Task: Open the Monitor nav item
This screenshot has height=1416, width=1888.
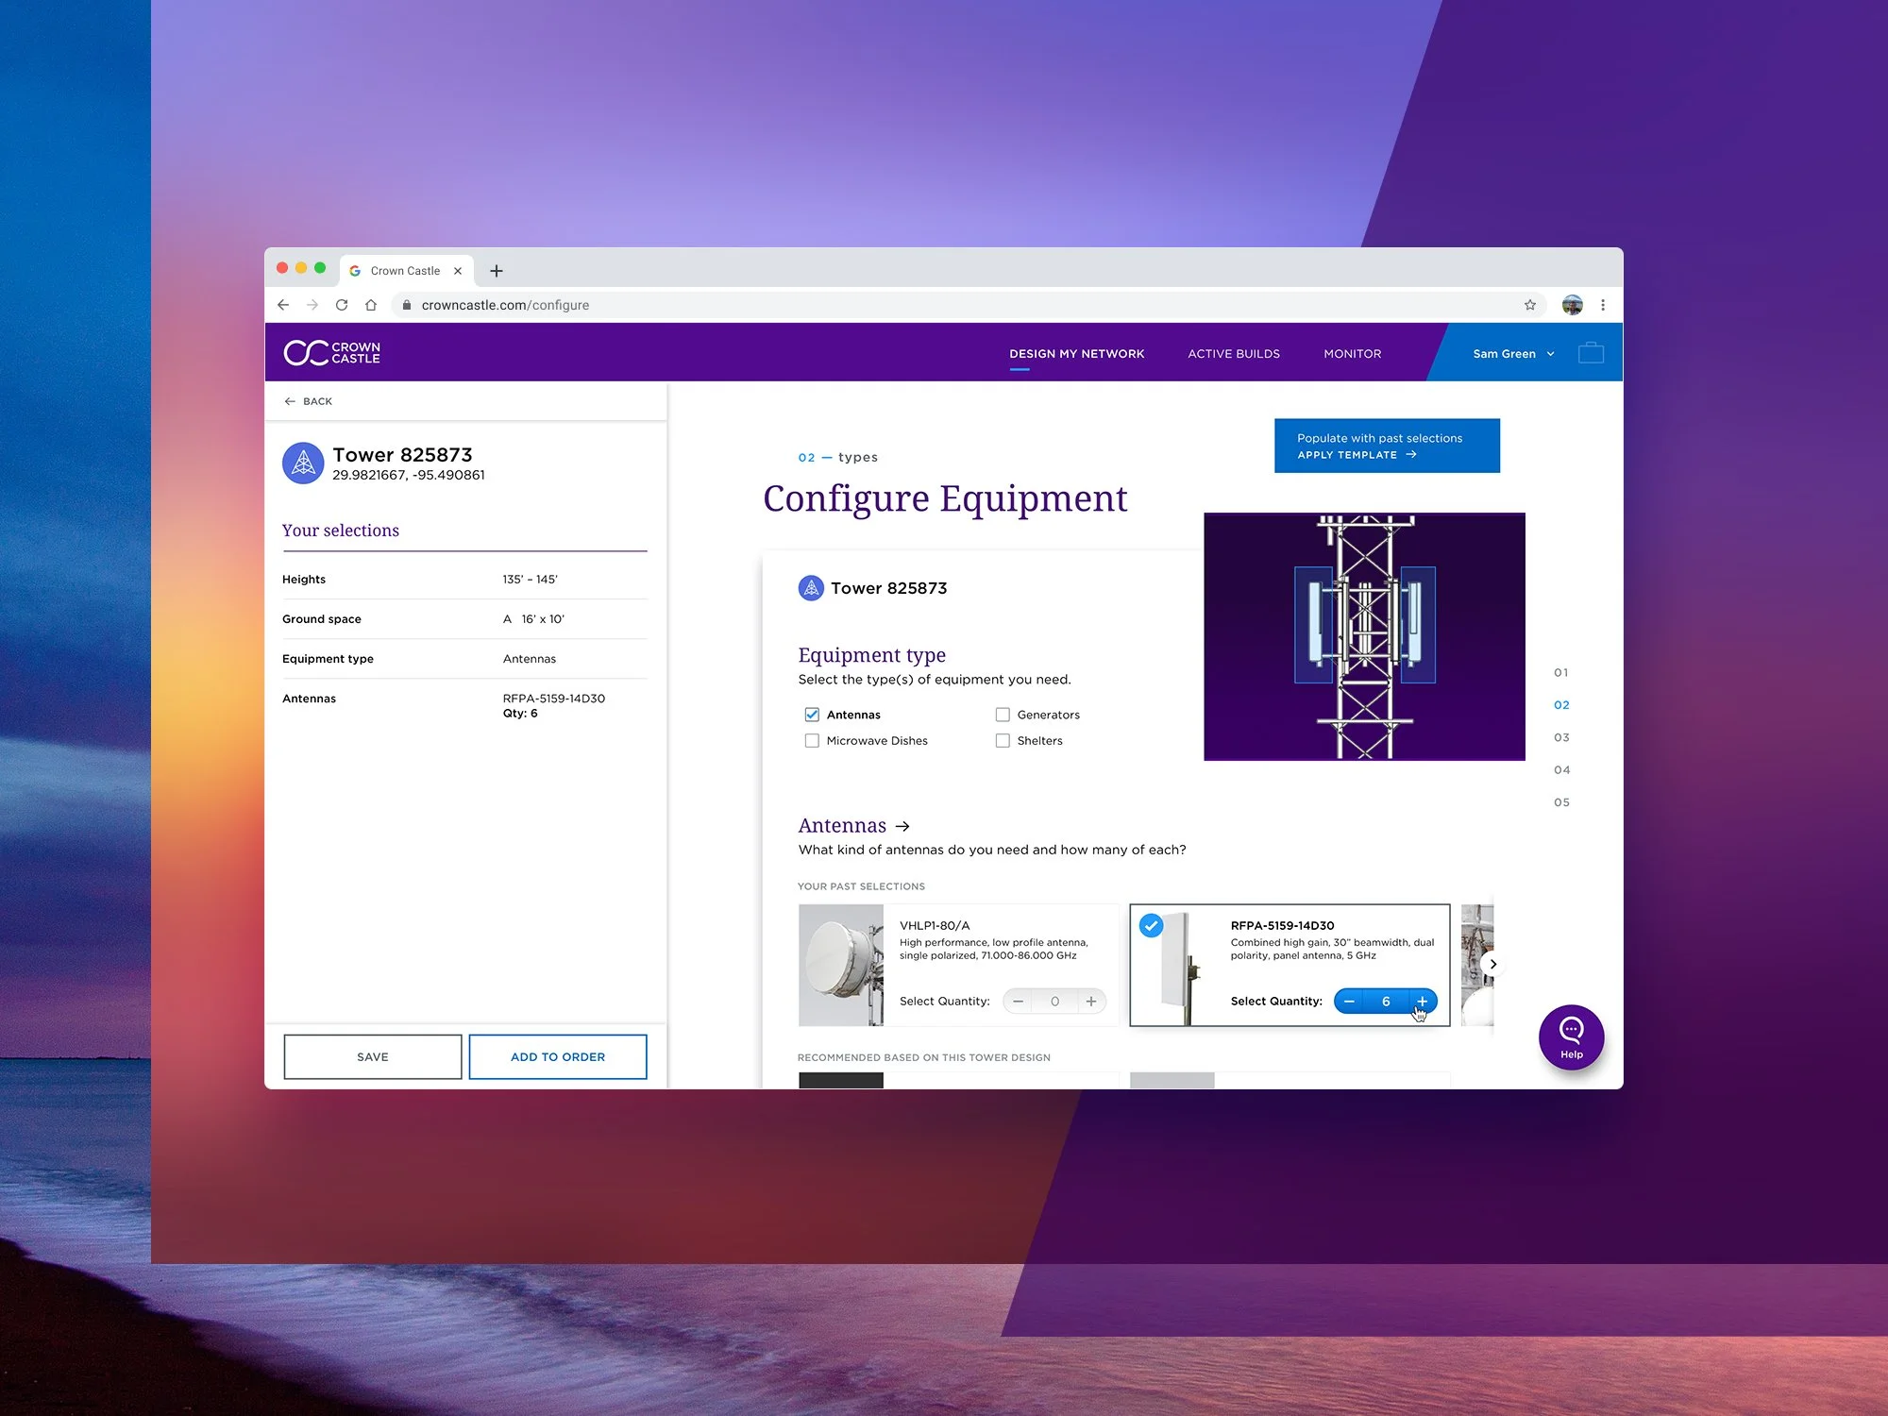Action: coord(1352,354)
